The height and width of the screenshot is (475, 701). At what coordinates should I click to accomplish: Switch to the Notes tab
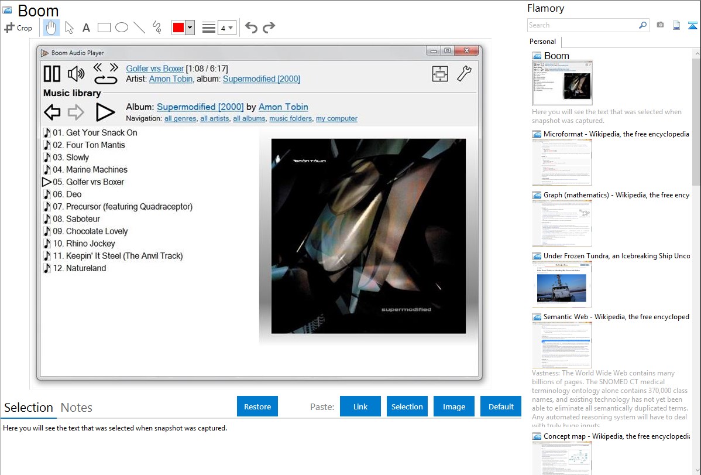coord(77,408)
